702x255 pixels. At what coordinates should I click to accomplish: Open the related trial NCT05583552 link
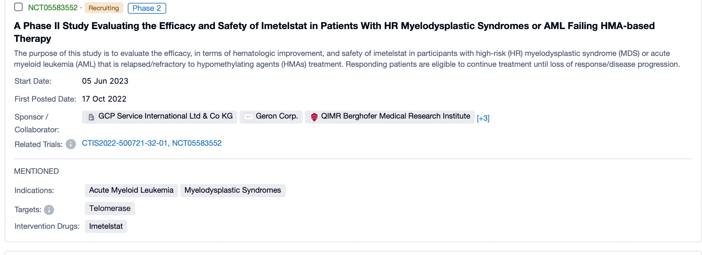197,143
